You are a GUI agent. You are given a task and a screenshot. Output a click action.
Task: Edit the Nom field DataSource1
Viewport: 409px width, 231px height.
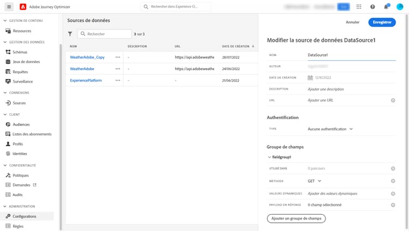click(x=352, y=55)
